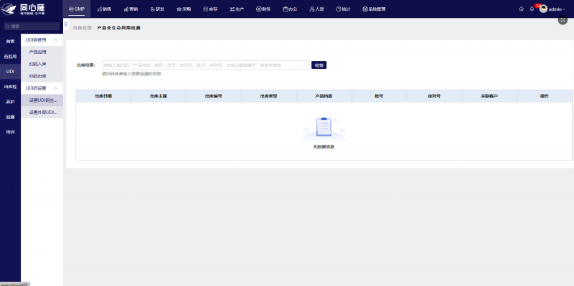574x286 pixels.
Task: Open the 统计 (statistics) module
Action: (x=343, y=9)
